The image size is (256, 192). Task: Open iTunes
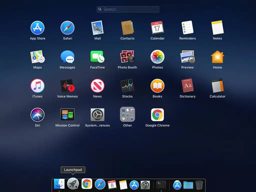[x=37, y=86]
